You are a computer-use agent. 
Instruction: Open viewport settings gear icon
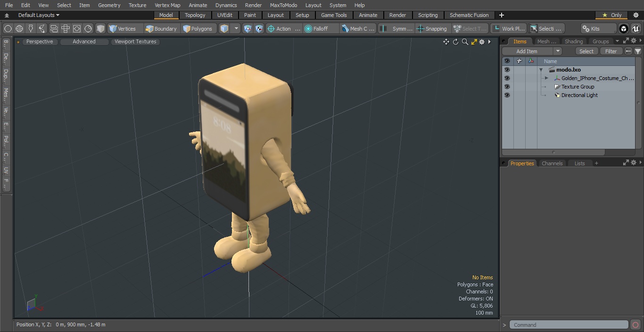tap(482, 42)
